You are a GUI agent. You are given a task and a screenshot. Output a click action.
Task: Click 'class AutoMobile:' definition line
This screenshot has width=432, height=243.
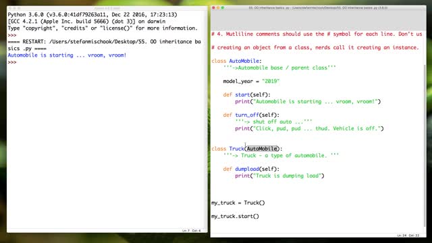[x=236, y=61]
